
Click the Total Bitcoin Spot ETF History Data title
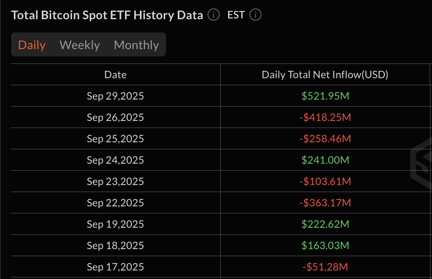pyautogui.click(x=107, y=15)
